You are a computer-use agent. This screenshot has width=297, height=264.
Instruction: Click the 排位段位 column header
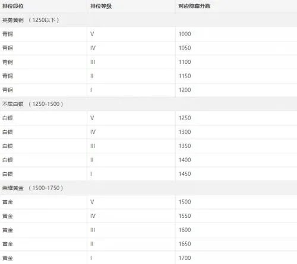(x=13, y=6)
